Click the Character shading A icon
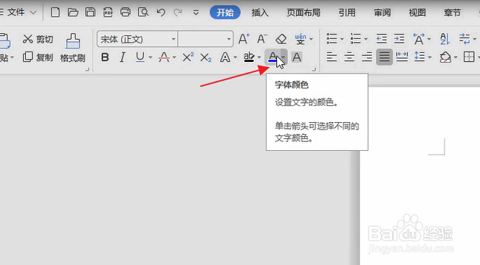The height and width of the screenshot is (265, 480). (297, 57)
